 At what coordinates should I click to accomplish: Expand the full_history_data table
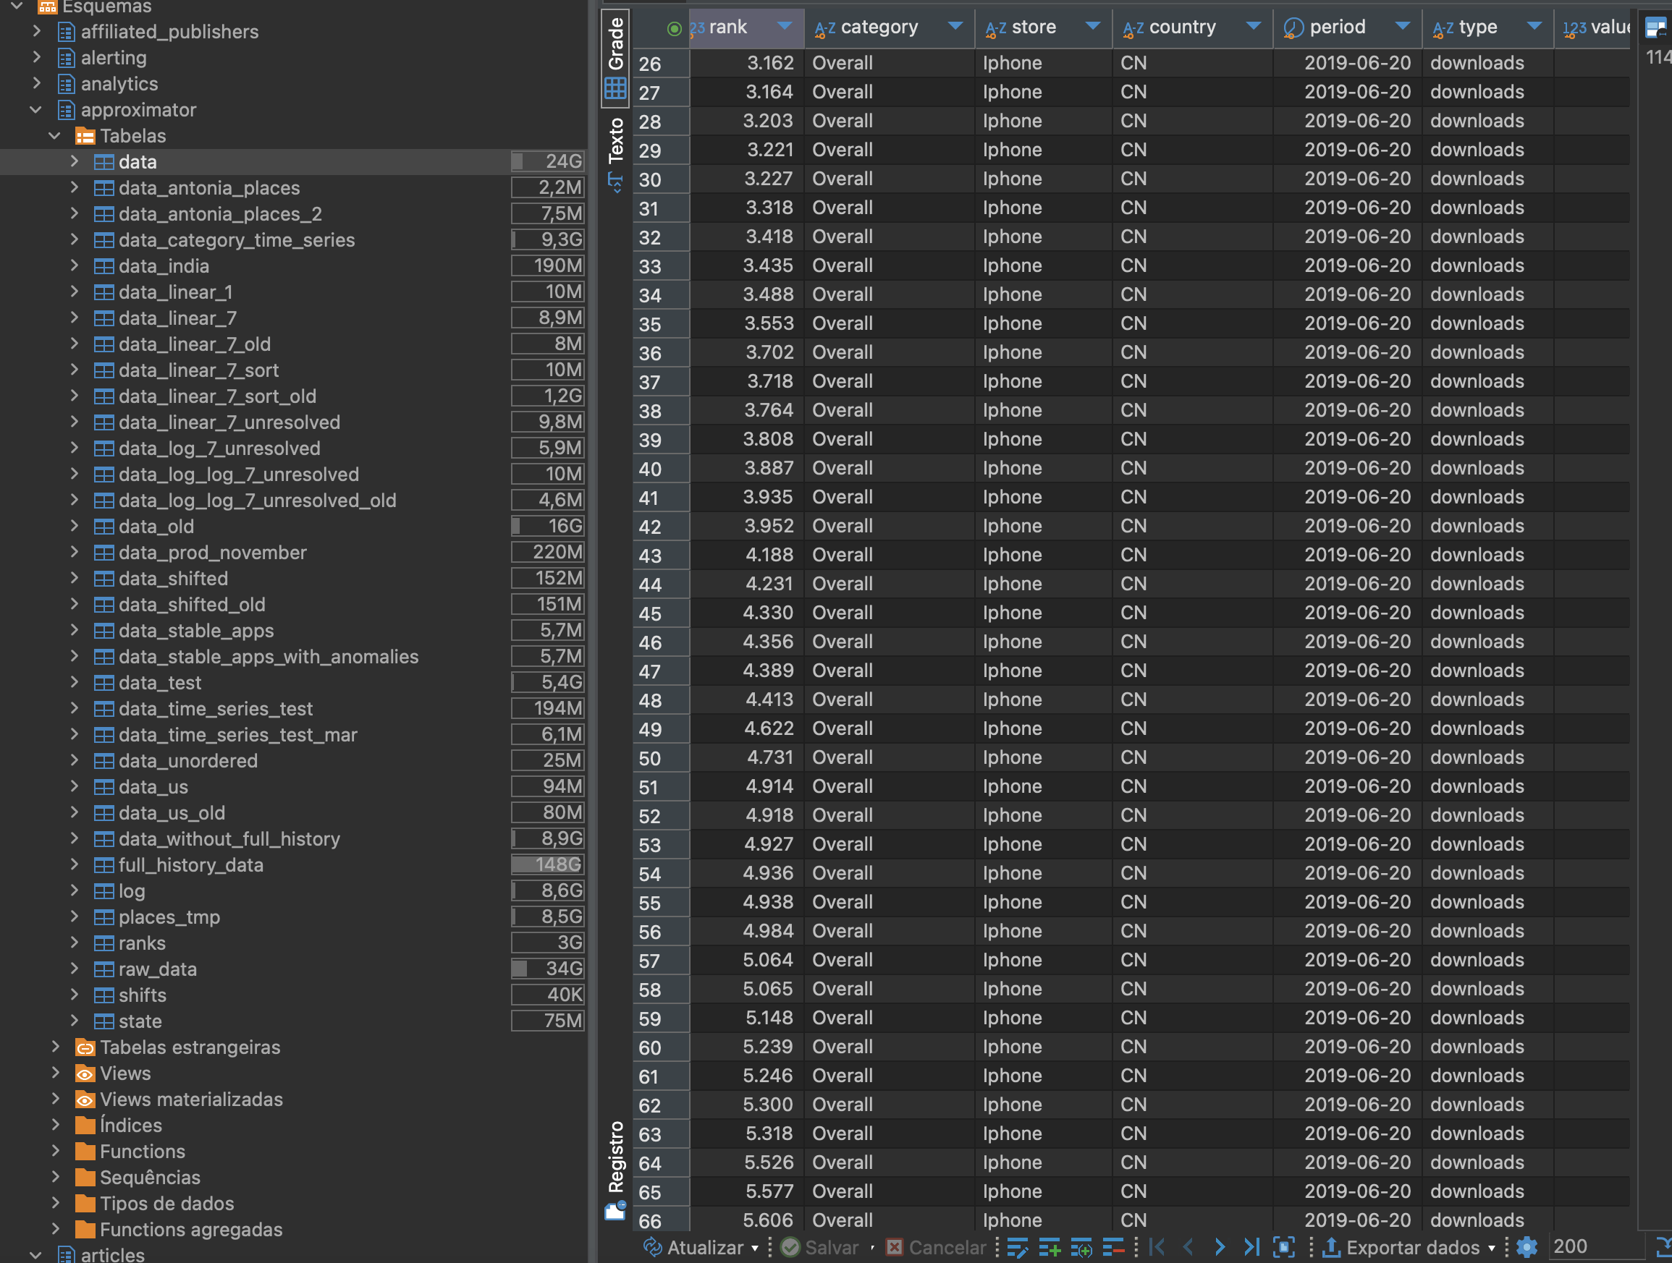(x=74, y=864)
